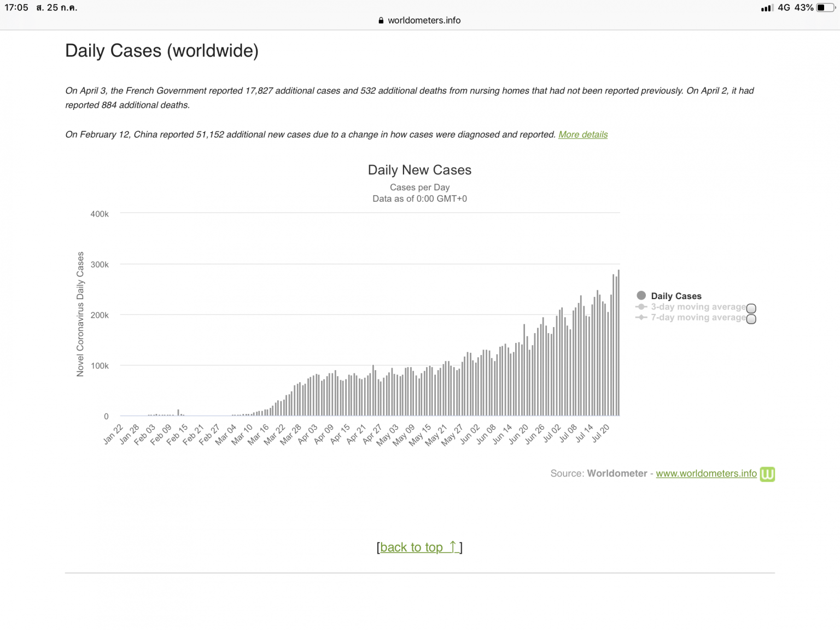Tap the padlock icon in the address bar
This screenshot has width=840, height=630.
(x=381, y=20)
